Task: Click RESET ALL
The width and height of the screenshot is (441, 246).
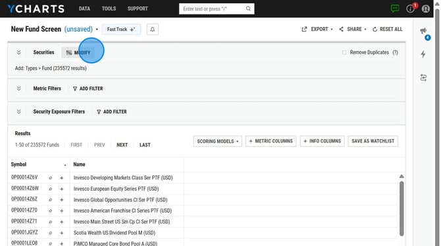Action: point(387,29)
